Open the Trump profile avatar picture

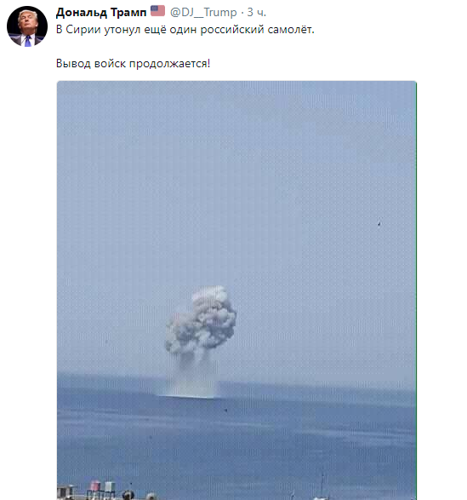pos(27,26)
